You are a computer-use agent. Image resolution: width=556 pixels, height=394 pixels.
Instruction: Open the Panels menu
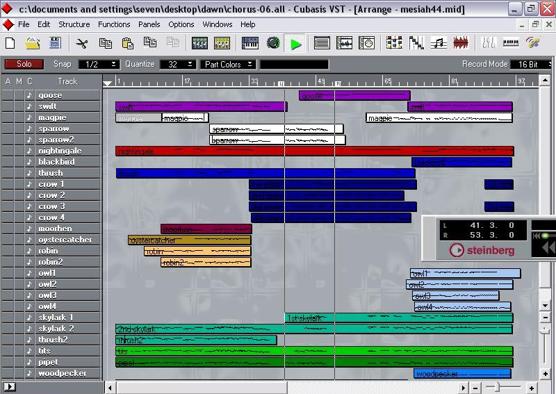(x=149, y=24)
